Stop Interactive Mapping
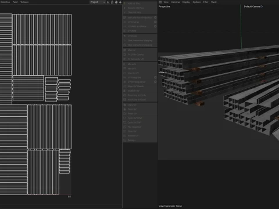The width and height of the screenshot is (279, 209). [x=139, y=45]
